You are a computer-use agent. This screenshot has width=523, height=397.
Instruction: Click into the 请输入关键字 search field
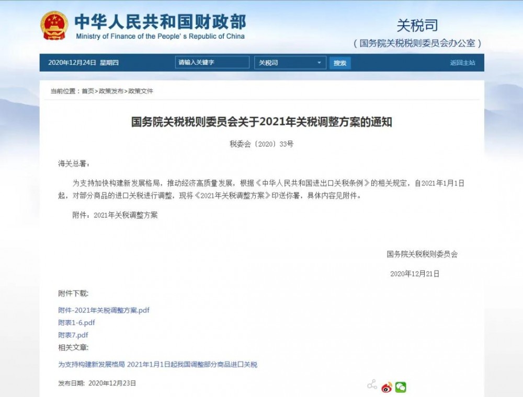(212, 62)
